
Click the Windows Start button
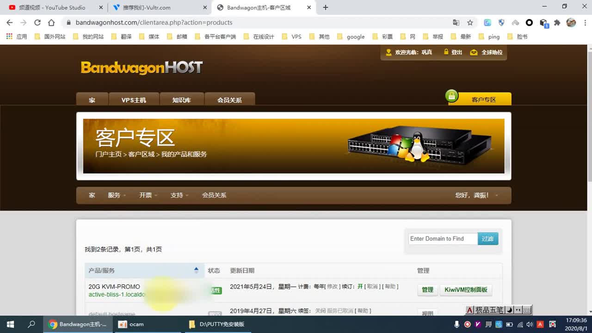10,324
